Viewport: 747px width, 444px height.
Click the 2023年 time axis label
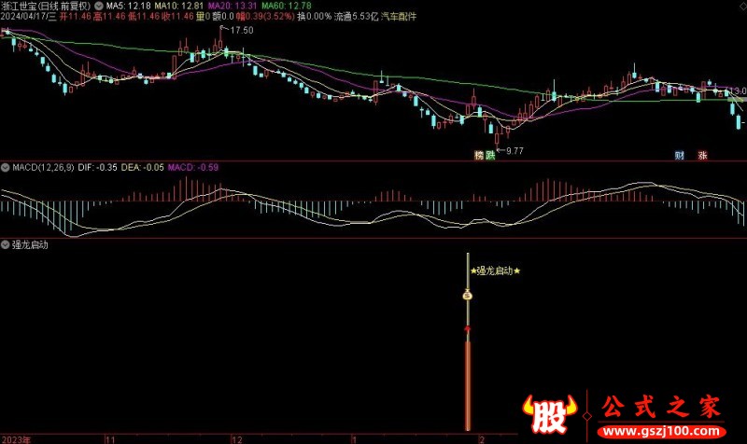click(15, 437)
